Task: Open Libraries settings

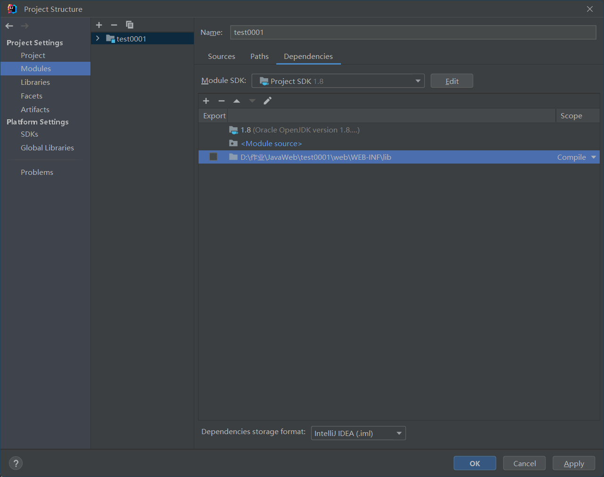Action: (35, 82)
